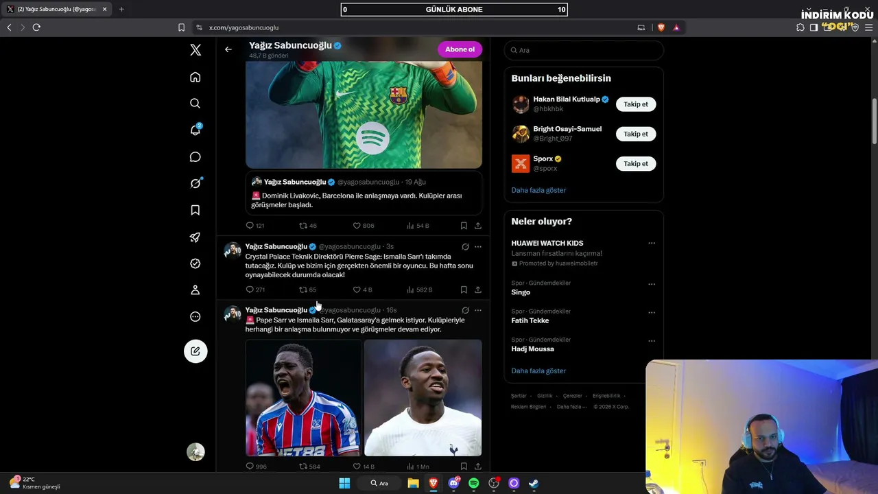Open the "Gizlilik" footer link
Screen dimensions: 878x494
pyautogui.click(x=545, y=396)
